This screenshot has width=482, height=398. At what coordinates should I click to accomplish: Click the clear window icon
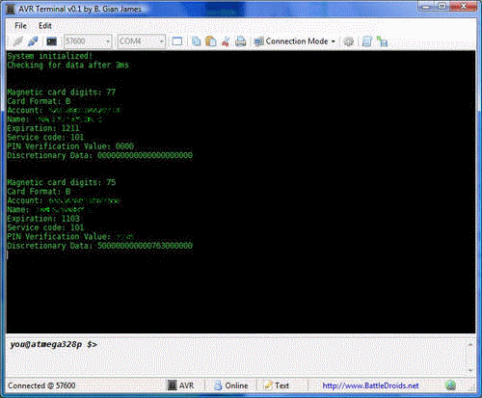point(177,41)
